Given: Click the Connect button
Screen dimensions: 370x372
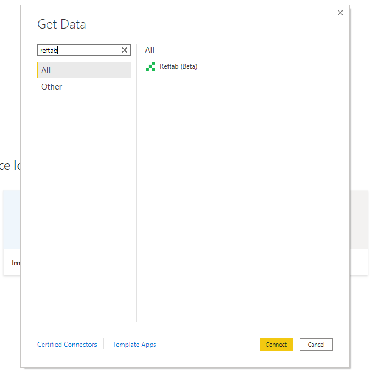Looking at the screenshot, I should pos(276,344).
